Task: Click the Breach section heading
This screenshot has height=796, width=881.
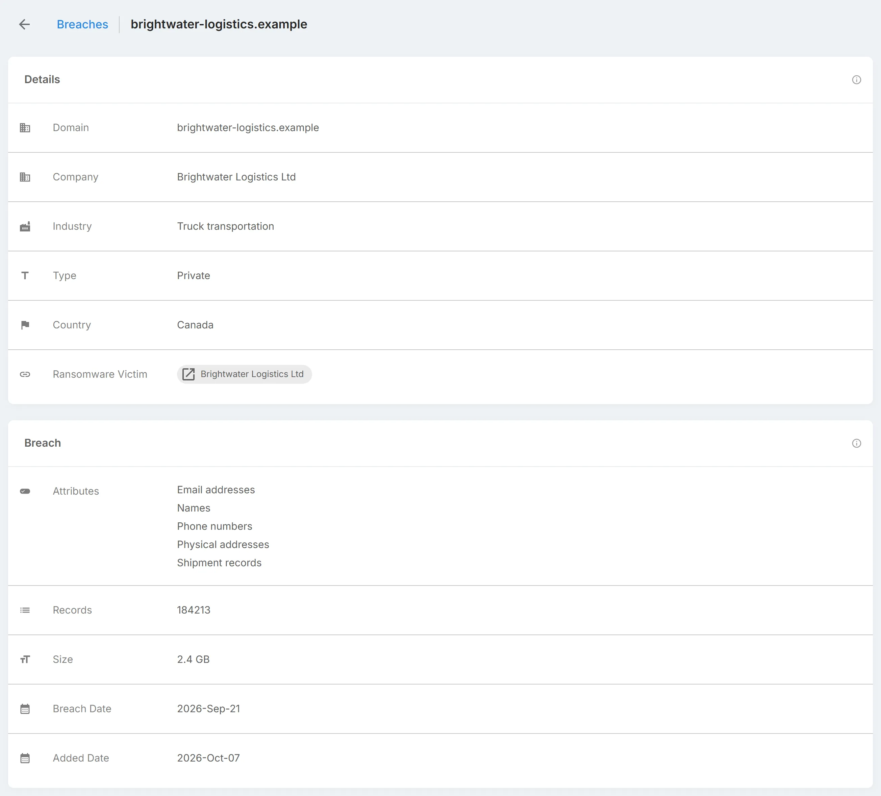Action: click(42, 443)
